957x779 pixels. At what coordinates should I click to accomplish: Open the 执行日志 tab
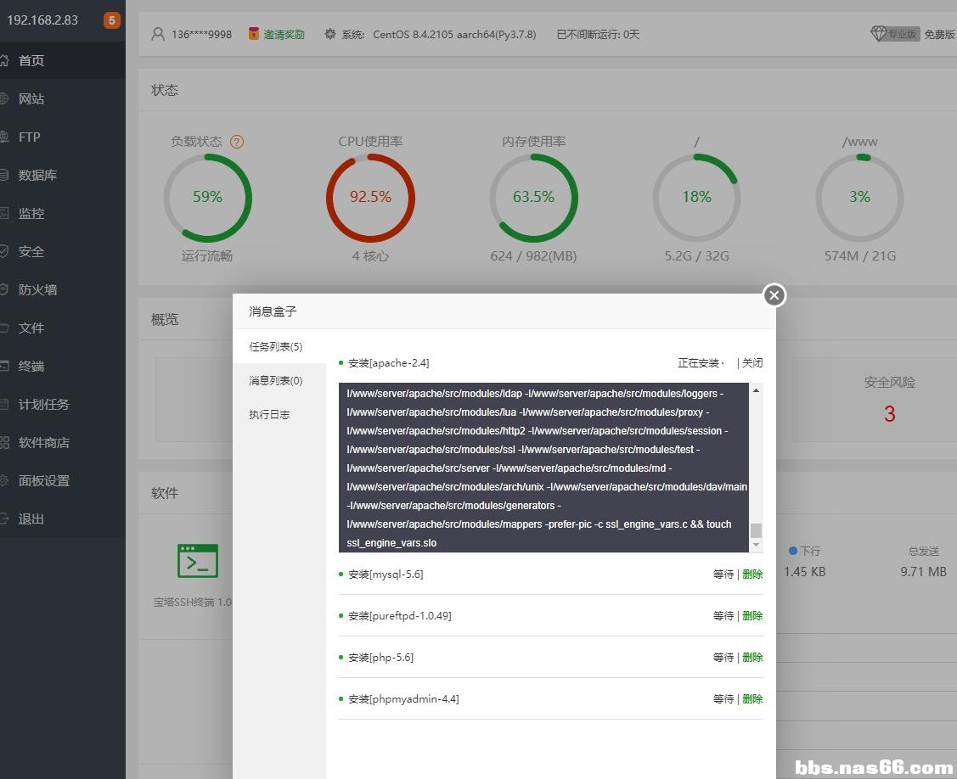point(269,415)
